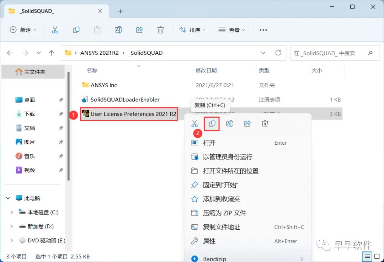Expand the Bandizip submenu arrow
Image resolution: width=384 pixels, height=262 pixels.
(302, 259)
